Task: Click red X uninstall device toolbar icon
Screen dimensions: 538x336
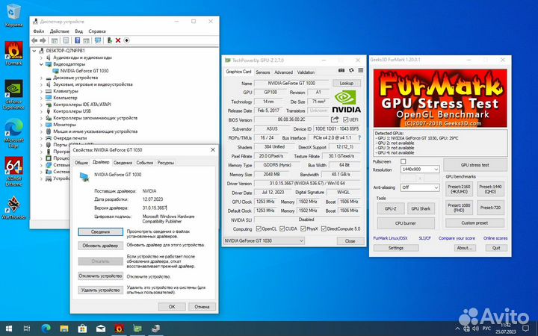Action: 118,40
